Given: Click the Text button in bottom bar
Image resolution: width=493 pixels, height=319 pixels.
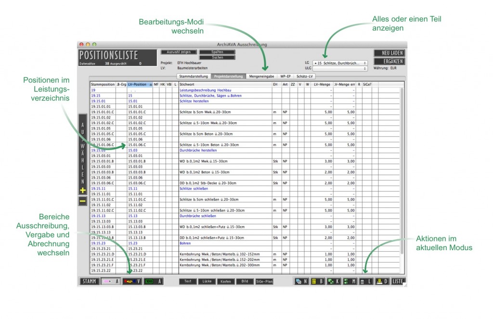Looking at the screenshot, I should [188, 281].
